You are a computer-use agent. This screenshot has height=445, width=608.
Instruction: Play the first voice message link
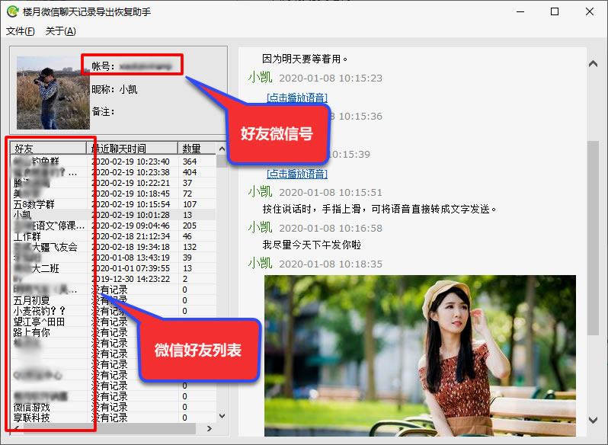297,98
